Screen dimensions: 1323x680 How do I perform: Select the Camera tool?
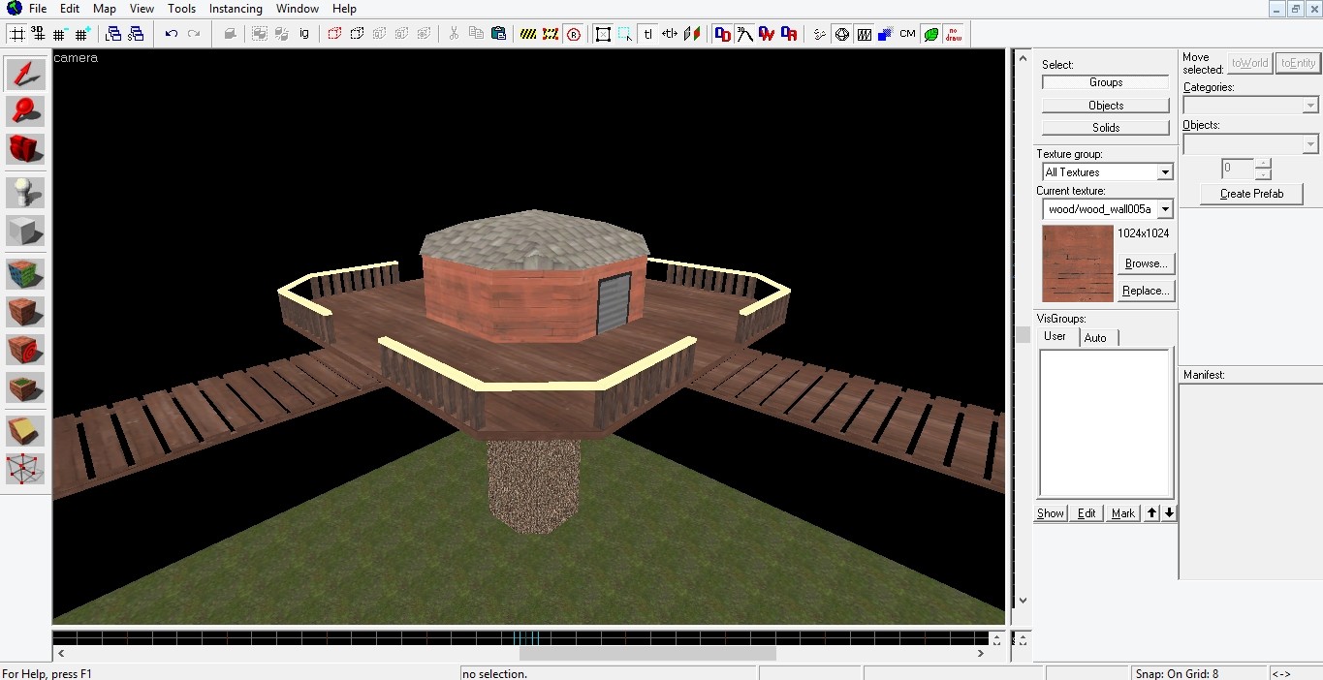[25, 149]
